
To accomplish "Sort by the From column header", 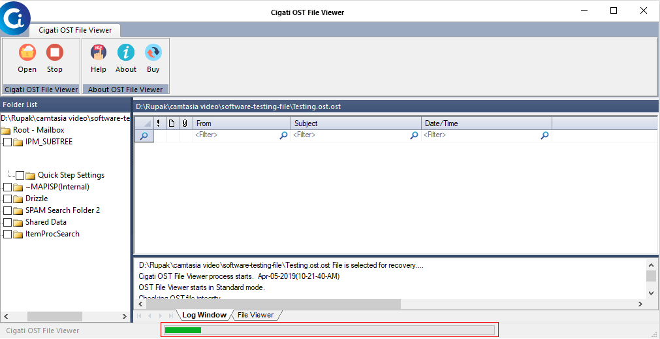I will 242,123.
